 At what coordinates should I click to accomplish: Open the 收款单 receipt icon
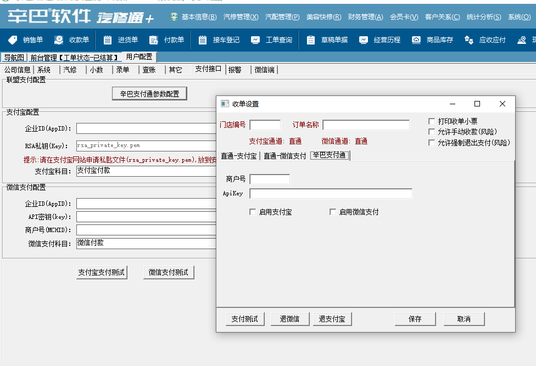58,40
